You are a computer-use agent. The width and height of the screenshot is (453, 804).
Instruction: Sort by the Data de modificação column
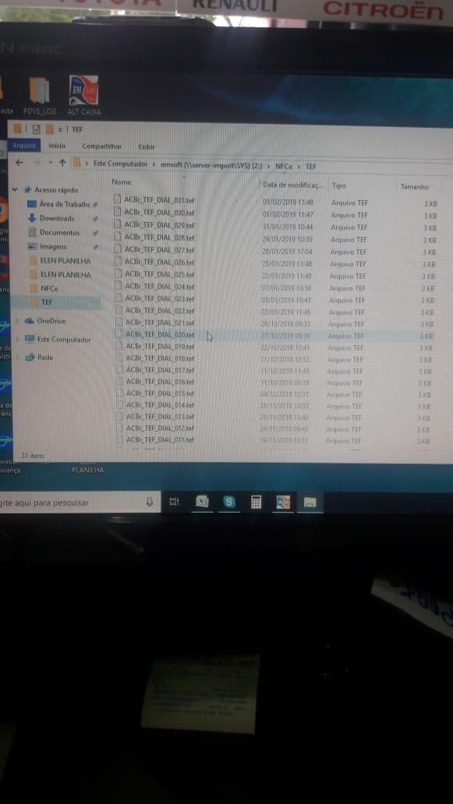click(x=292, y=185)
